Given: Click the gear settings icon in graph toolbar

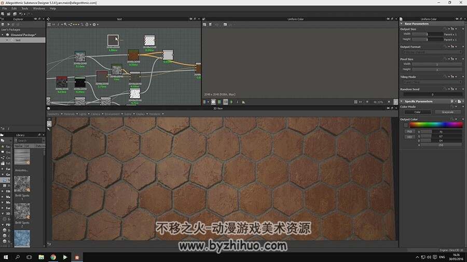Looking at the screenshot, I should [x=94, y=24].
